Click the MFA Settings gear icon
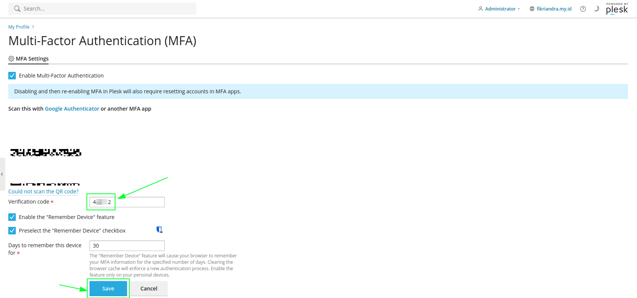The width and height of the screenshot is (637, 298). pos(11,59)
